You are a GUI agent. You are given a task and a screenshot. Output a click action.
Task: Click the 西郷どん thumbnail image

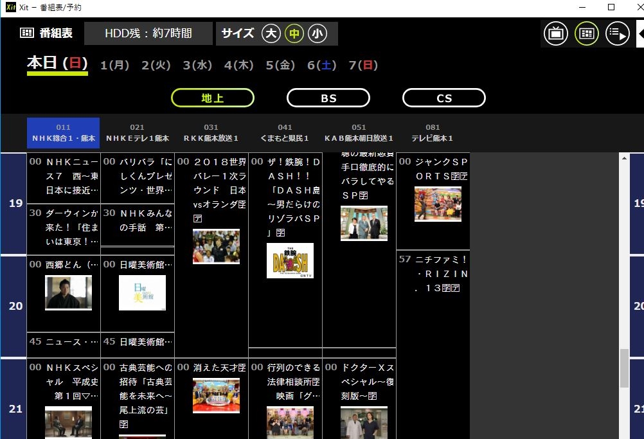(68, 292)
